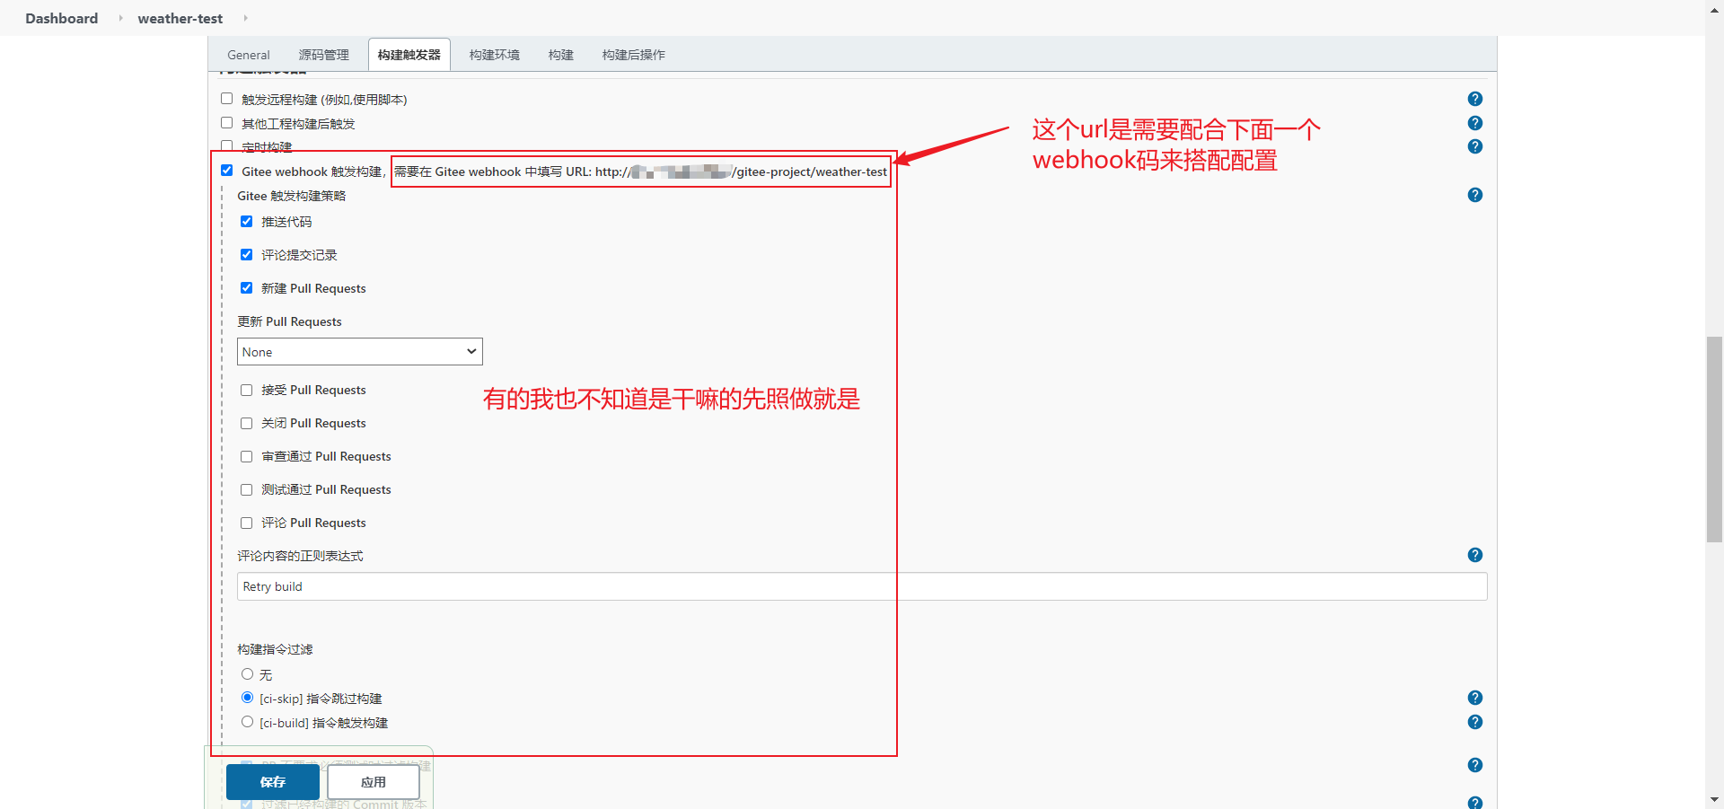Open 更新 Pull Requests dropdown
Viewport: 1724px width, 809px height.
tap(359, 352)
